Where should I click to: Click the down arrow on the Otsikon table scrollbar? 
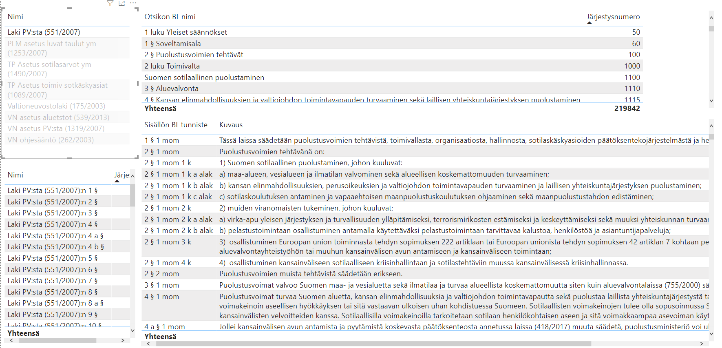click(711, 101)
